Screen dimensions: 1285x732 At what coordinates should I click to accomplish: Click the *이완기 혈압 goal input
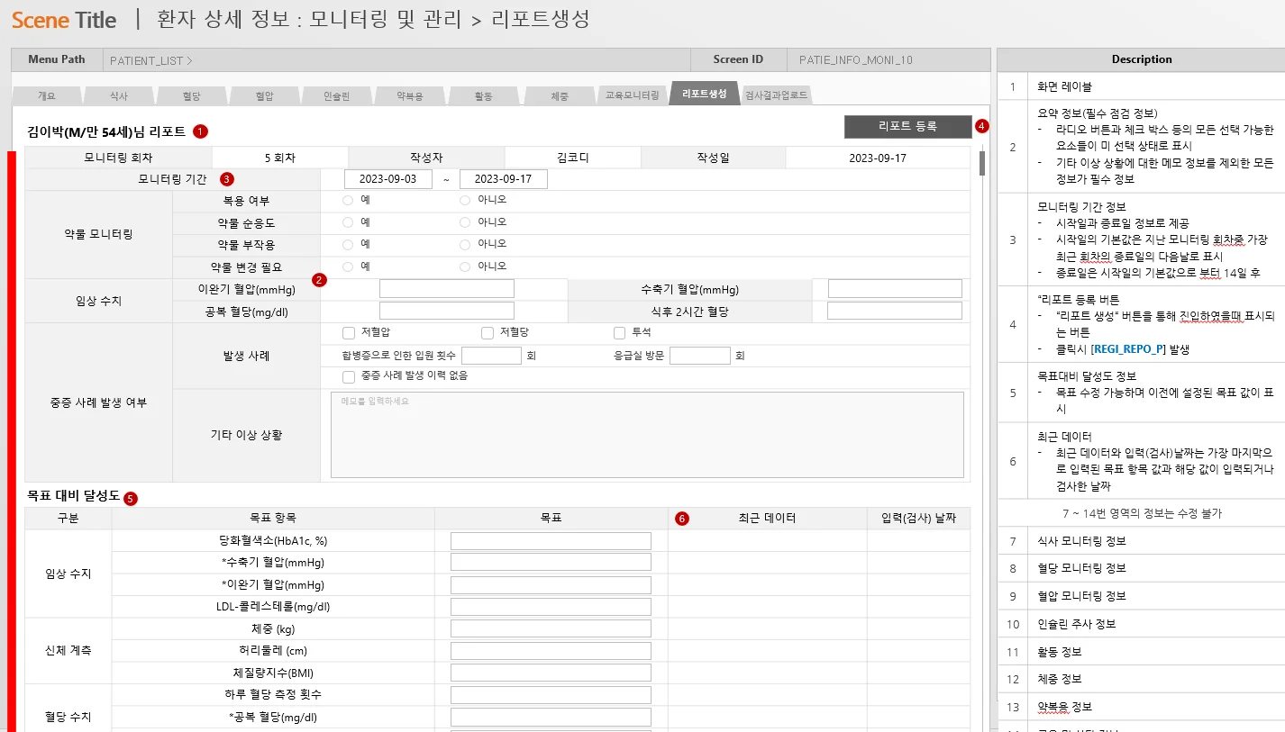(x=551, y=585)
